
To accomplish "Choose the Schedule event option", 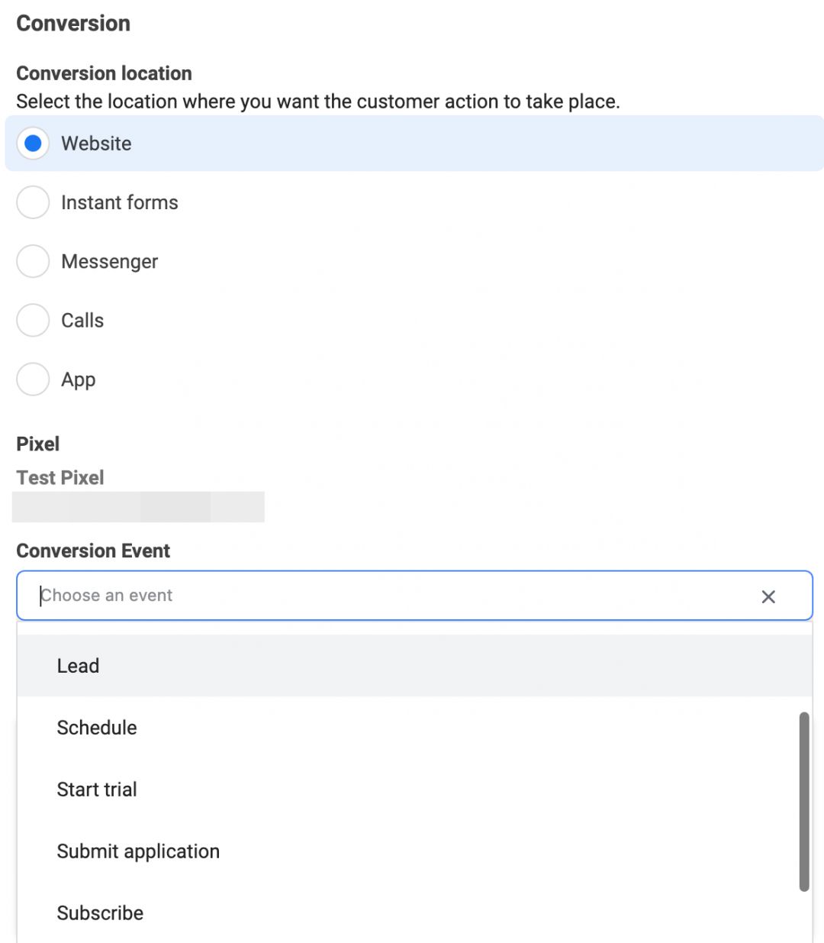I will pos(97,728).
